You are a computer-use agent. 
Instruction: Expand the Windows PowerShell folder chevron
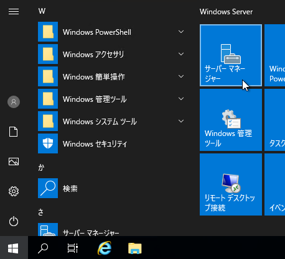pos(181,32)
